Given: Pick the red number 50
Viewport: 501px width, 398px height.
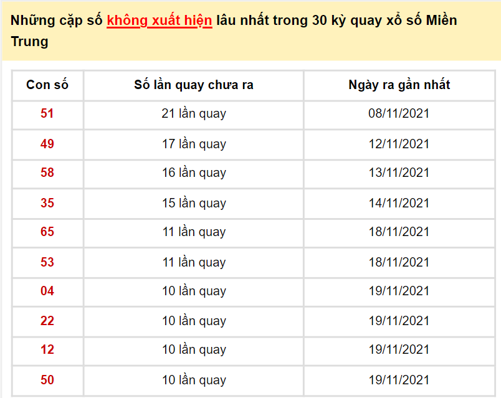Looking at the screenshot, I should tap(47, 380).
